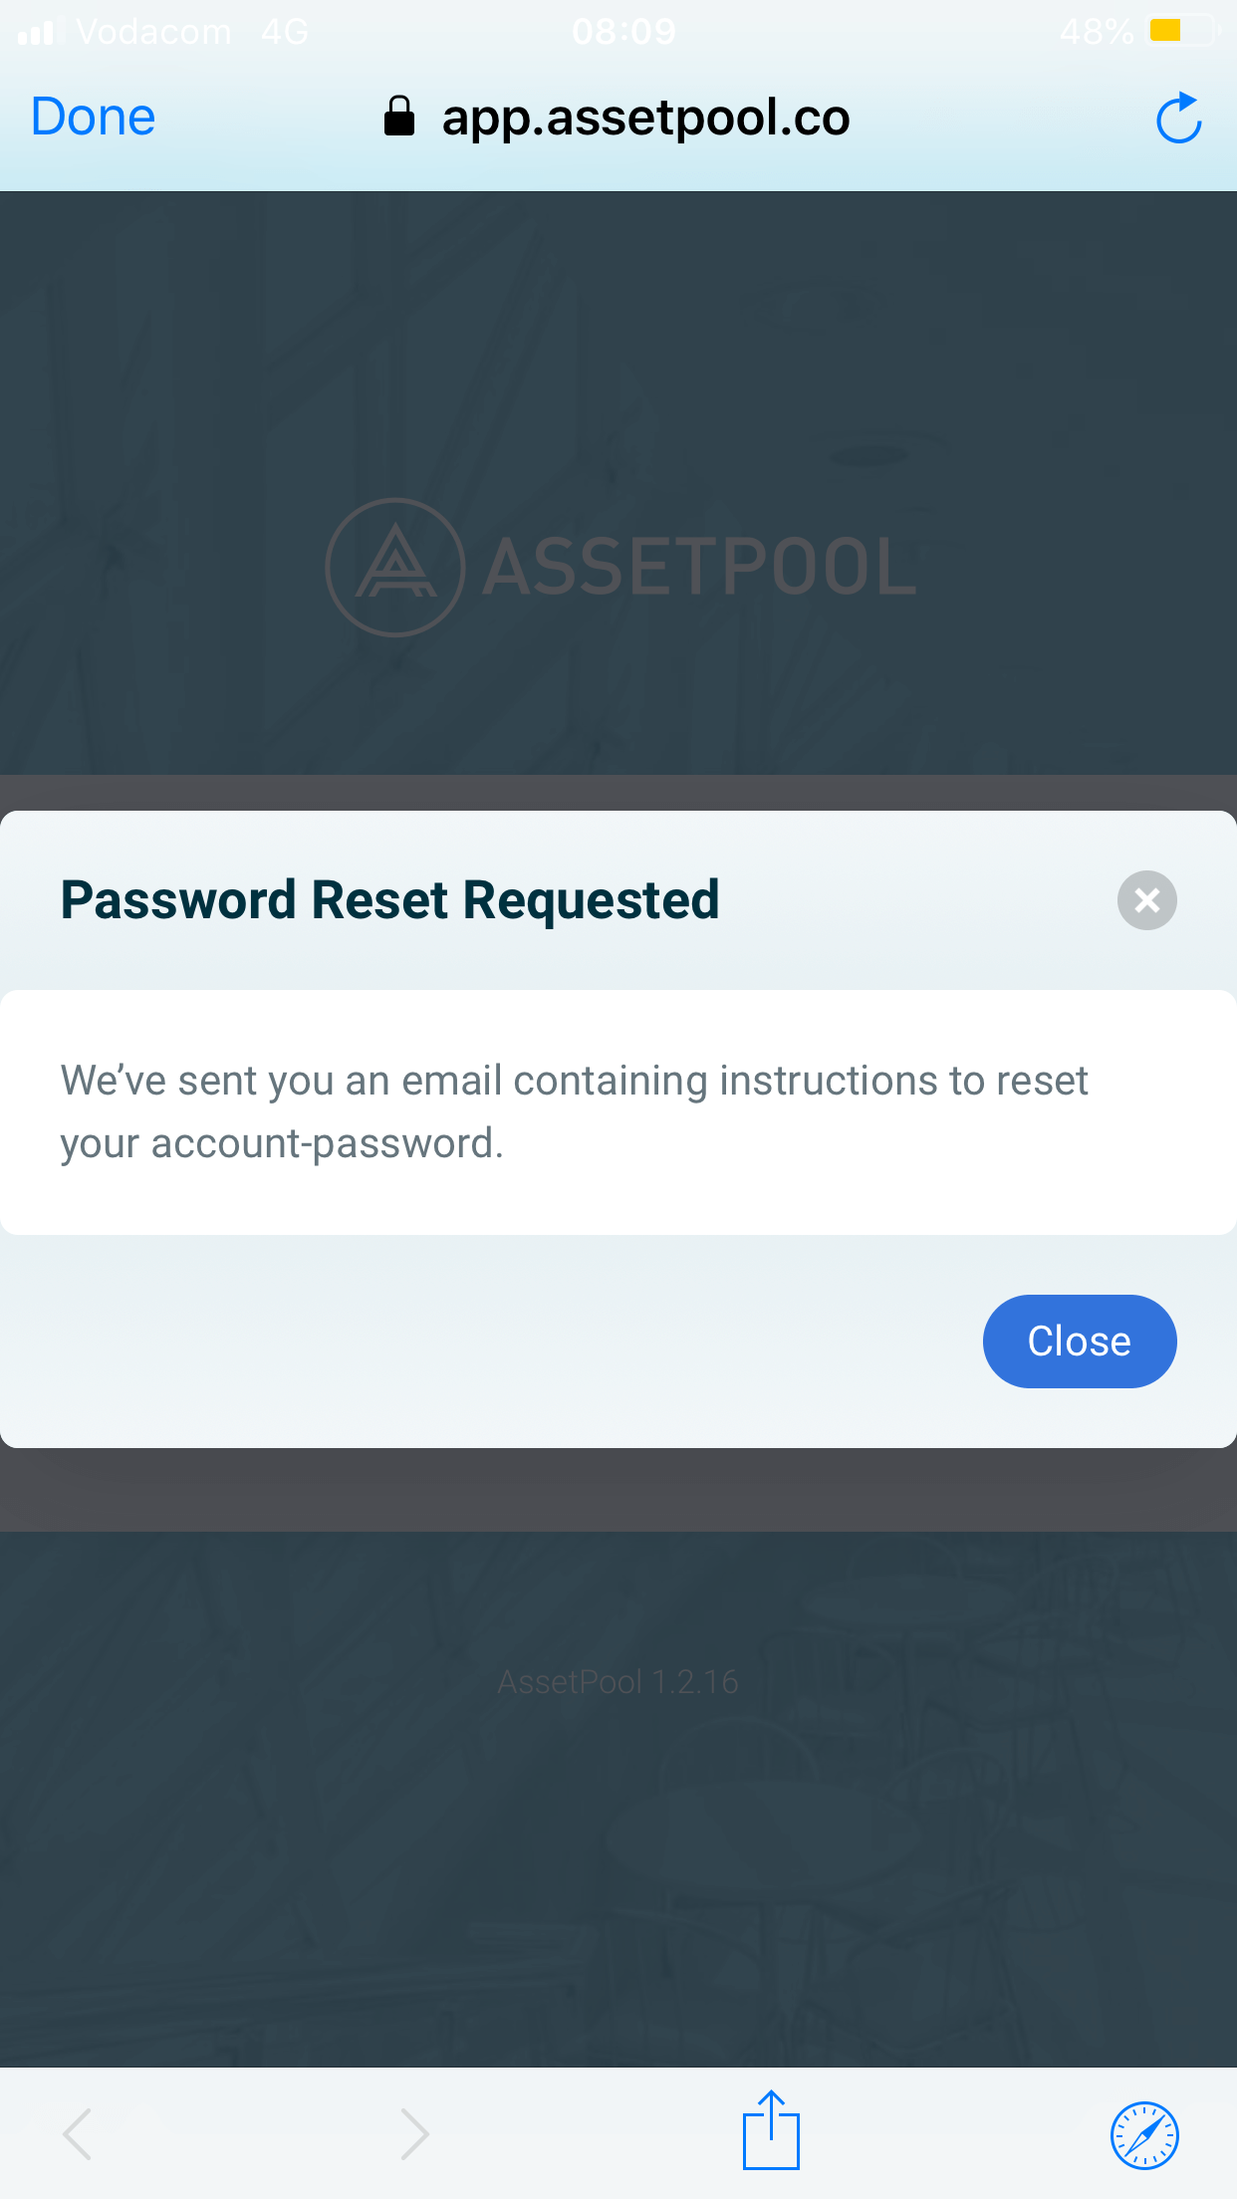
Task: Tap the Vodacom carrier label
Action: [x=155, y=31]
